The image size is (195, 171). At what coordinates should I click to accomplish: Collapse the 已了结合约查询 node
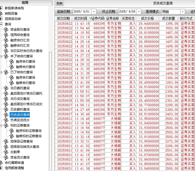click(x=1, y=72)
